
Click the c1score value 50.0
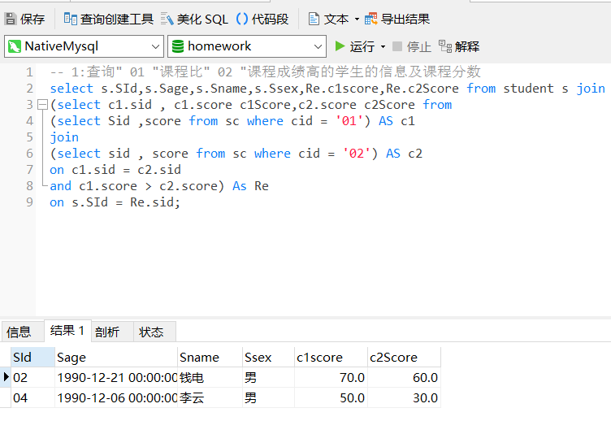click(331, 397)
